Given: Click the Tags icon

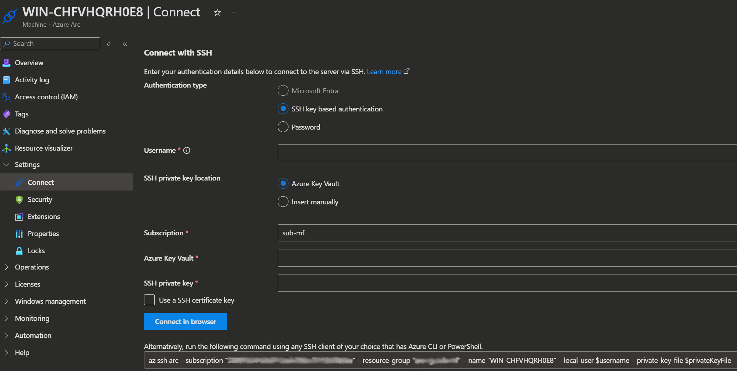Looking at the screenshot, I should 6,114.
